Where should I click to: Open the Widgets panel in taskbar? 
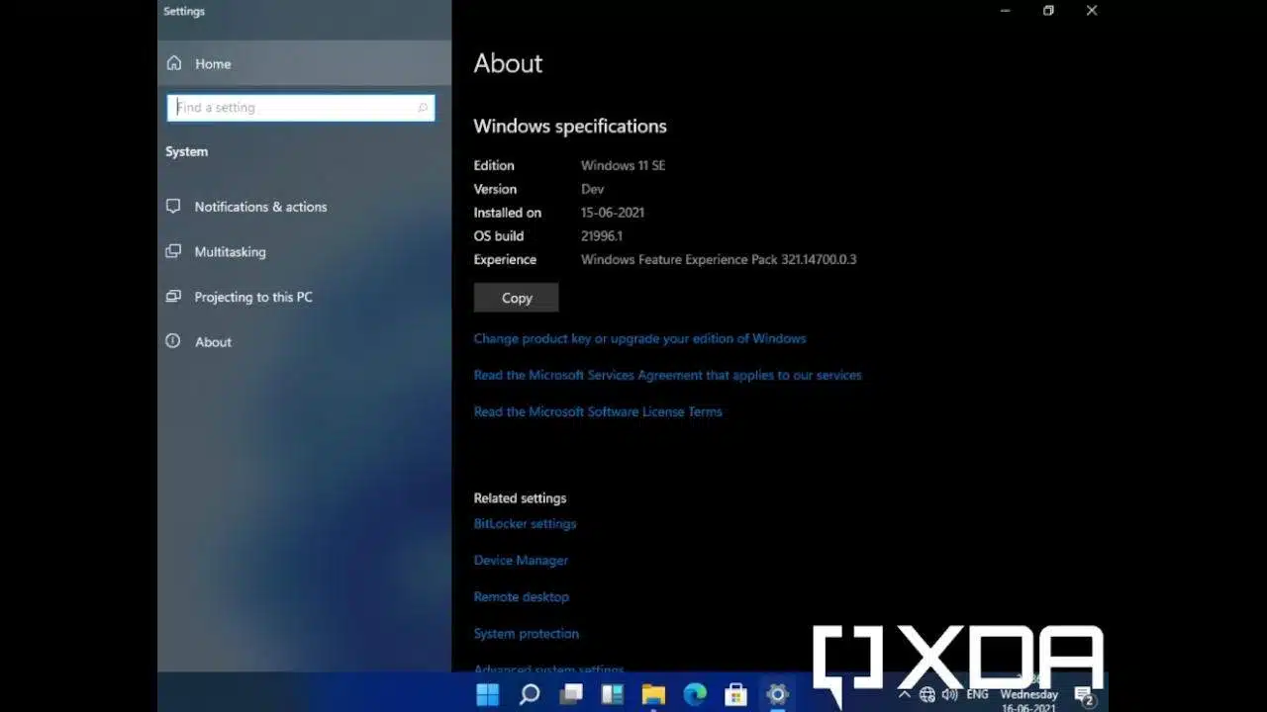(x=612, y=694)
